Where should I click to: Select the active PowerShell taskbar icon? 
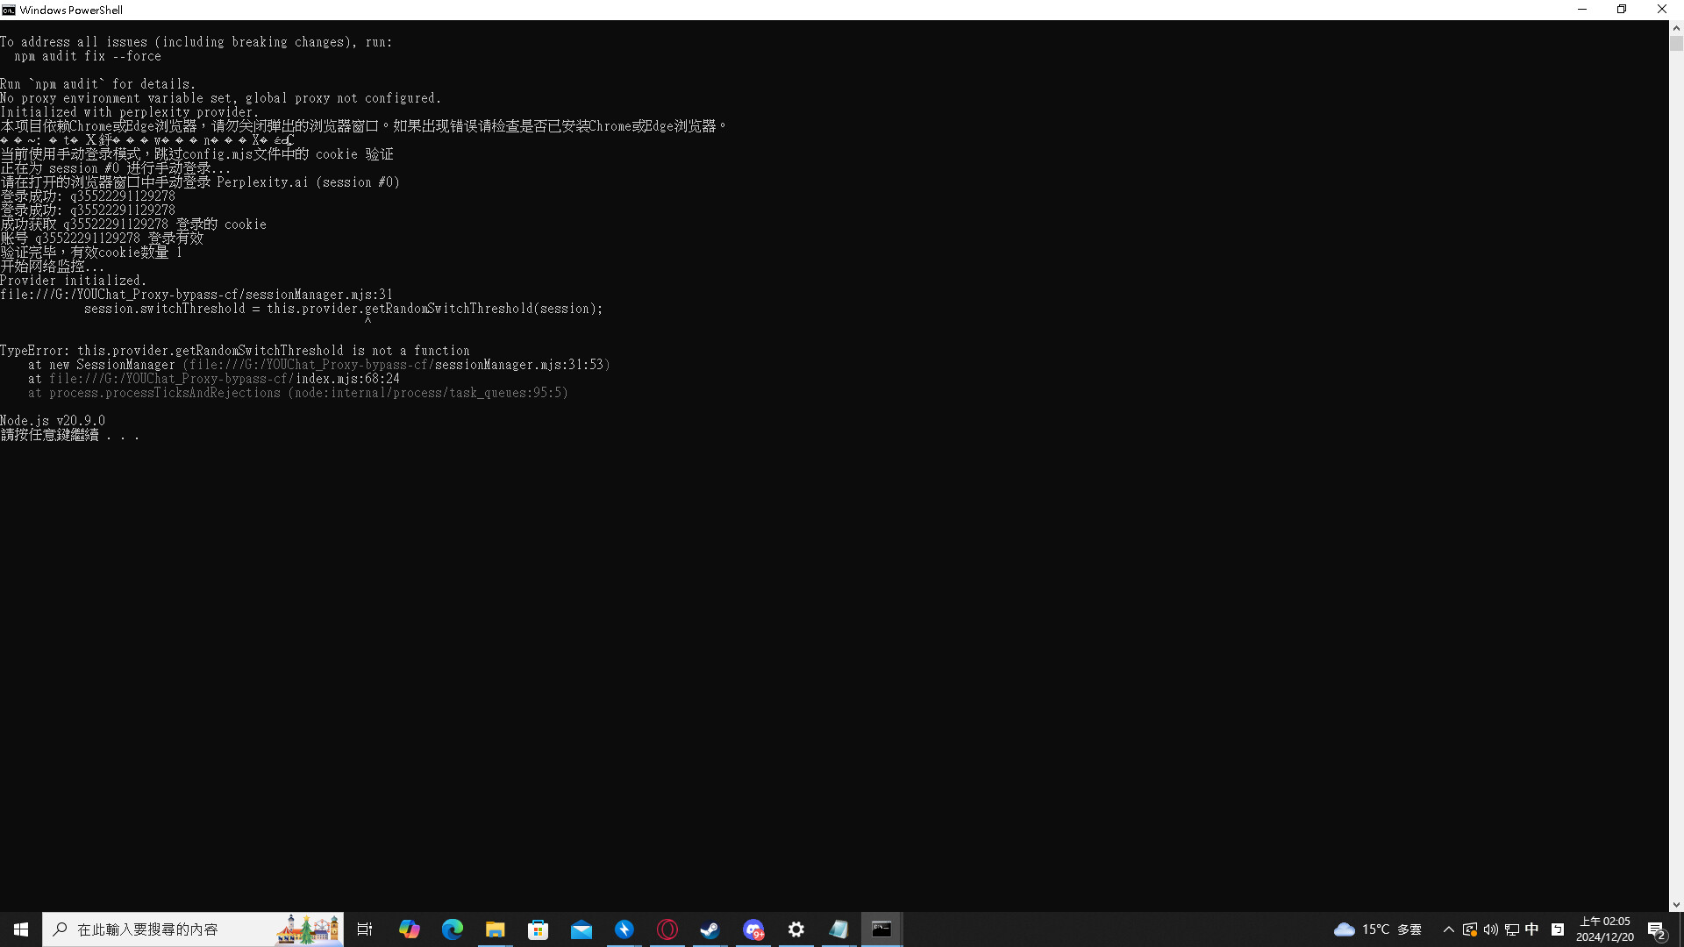[881, 929]
